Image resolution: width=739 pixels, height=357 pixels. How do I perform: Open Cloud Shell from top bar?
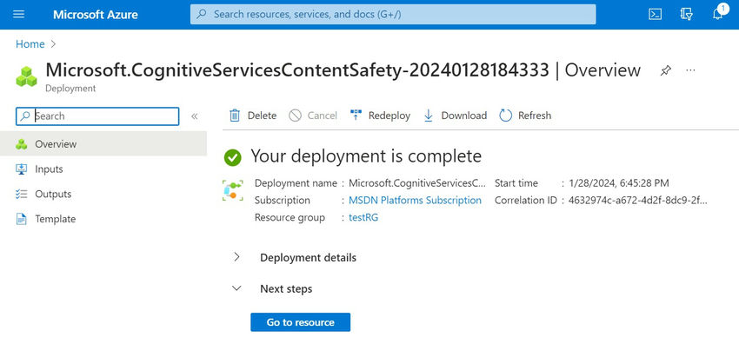655,14
